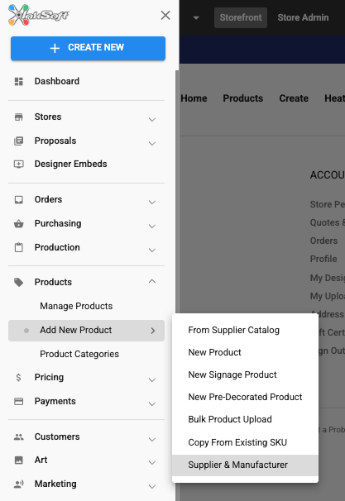Expand the Orders section chevron

[x=152, y=203]
